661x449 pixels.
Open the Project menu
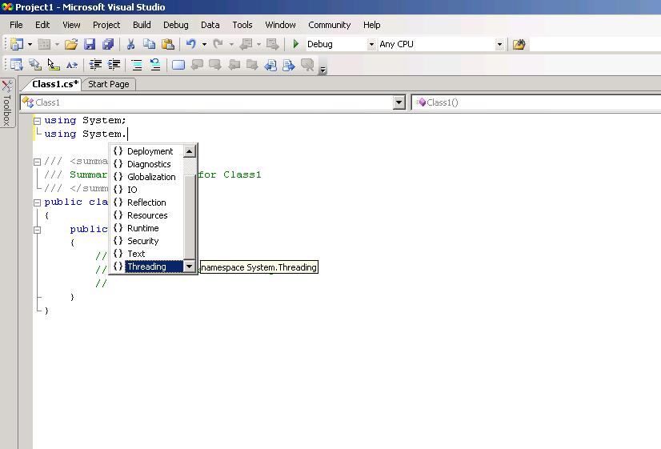coord(106,25)
